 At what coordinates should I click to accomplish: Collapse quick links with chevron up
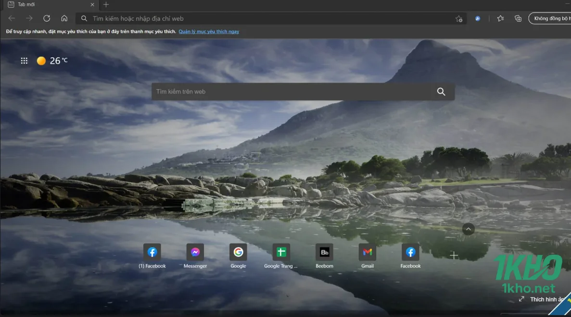click(468, 229)
